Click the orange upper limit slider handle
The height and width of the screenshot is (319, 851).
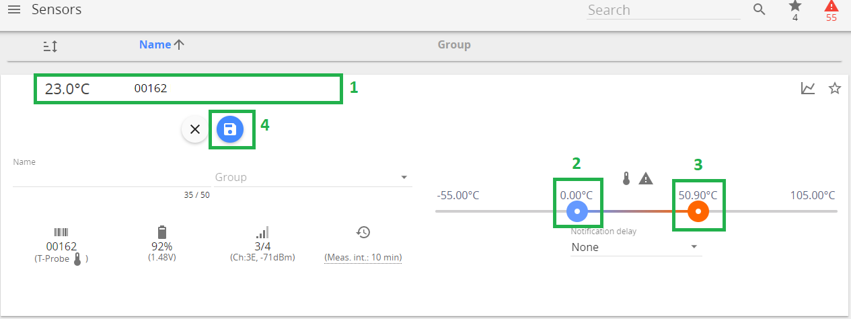coord(698,211)
